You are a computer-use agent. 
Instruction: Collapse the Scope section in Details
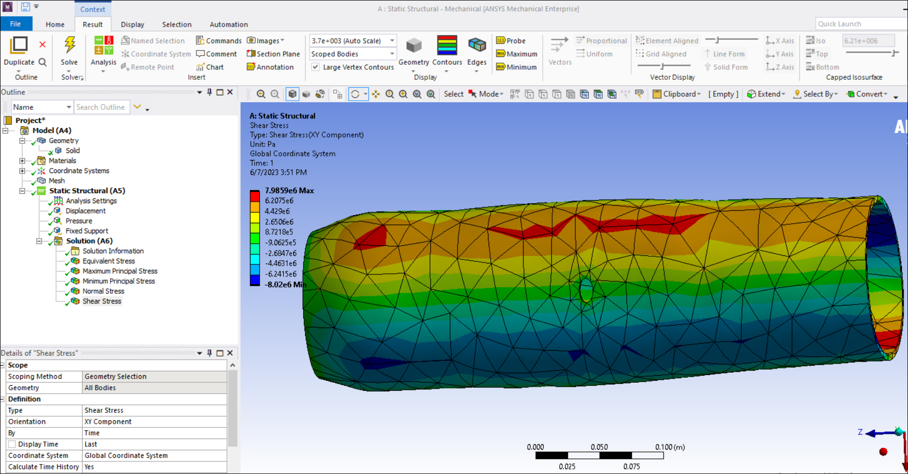[3, 365]
